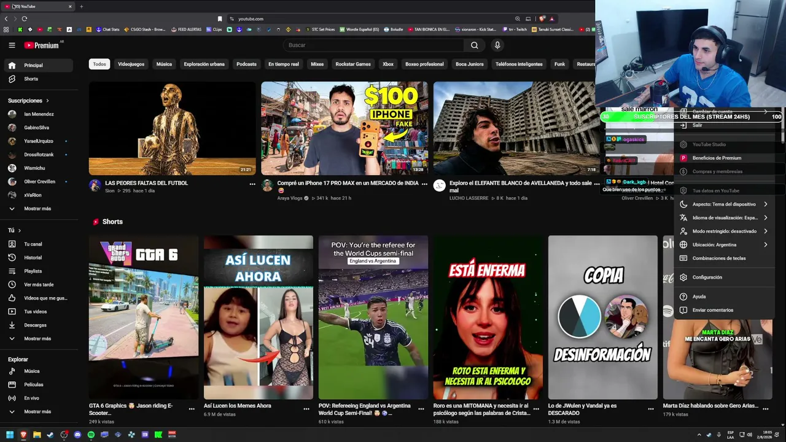Open more options for the iPhone 17 video

click(x=424, y=184)
